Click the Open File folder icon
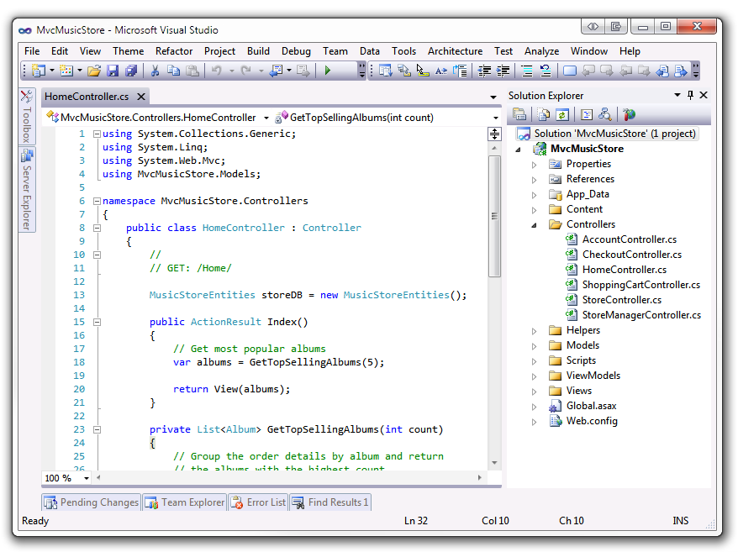 (x=94, y=71)
